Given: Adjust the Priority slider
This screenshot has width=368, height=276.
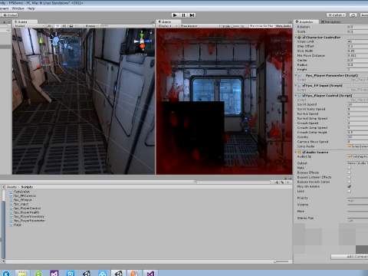Looking at the screenshot, I should (358, 198).
